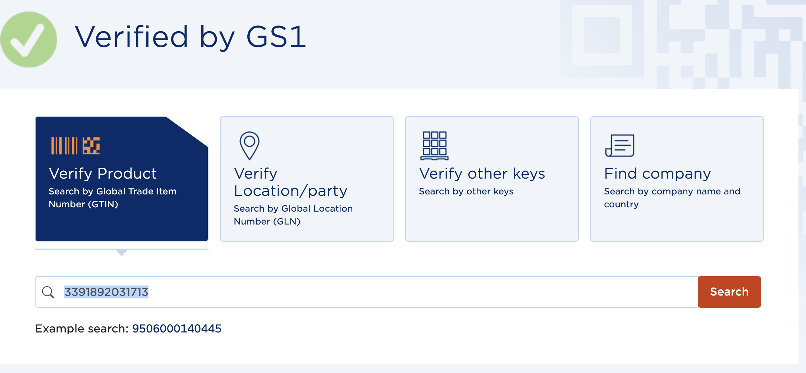Click 'Search by company name and country' text
The image size is (806, 373).
(672, 198)
